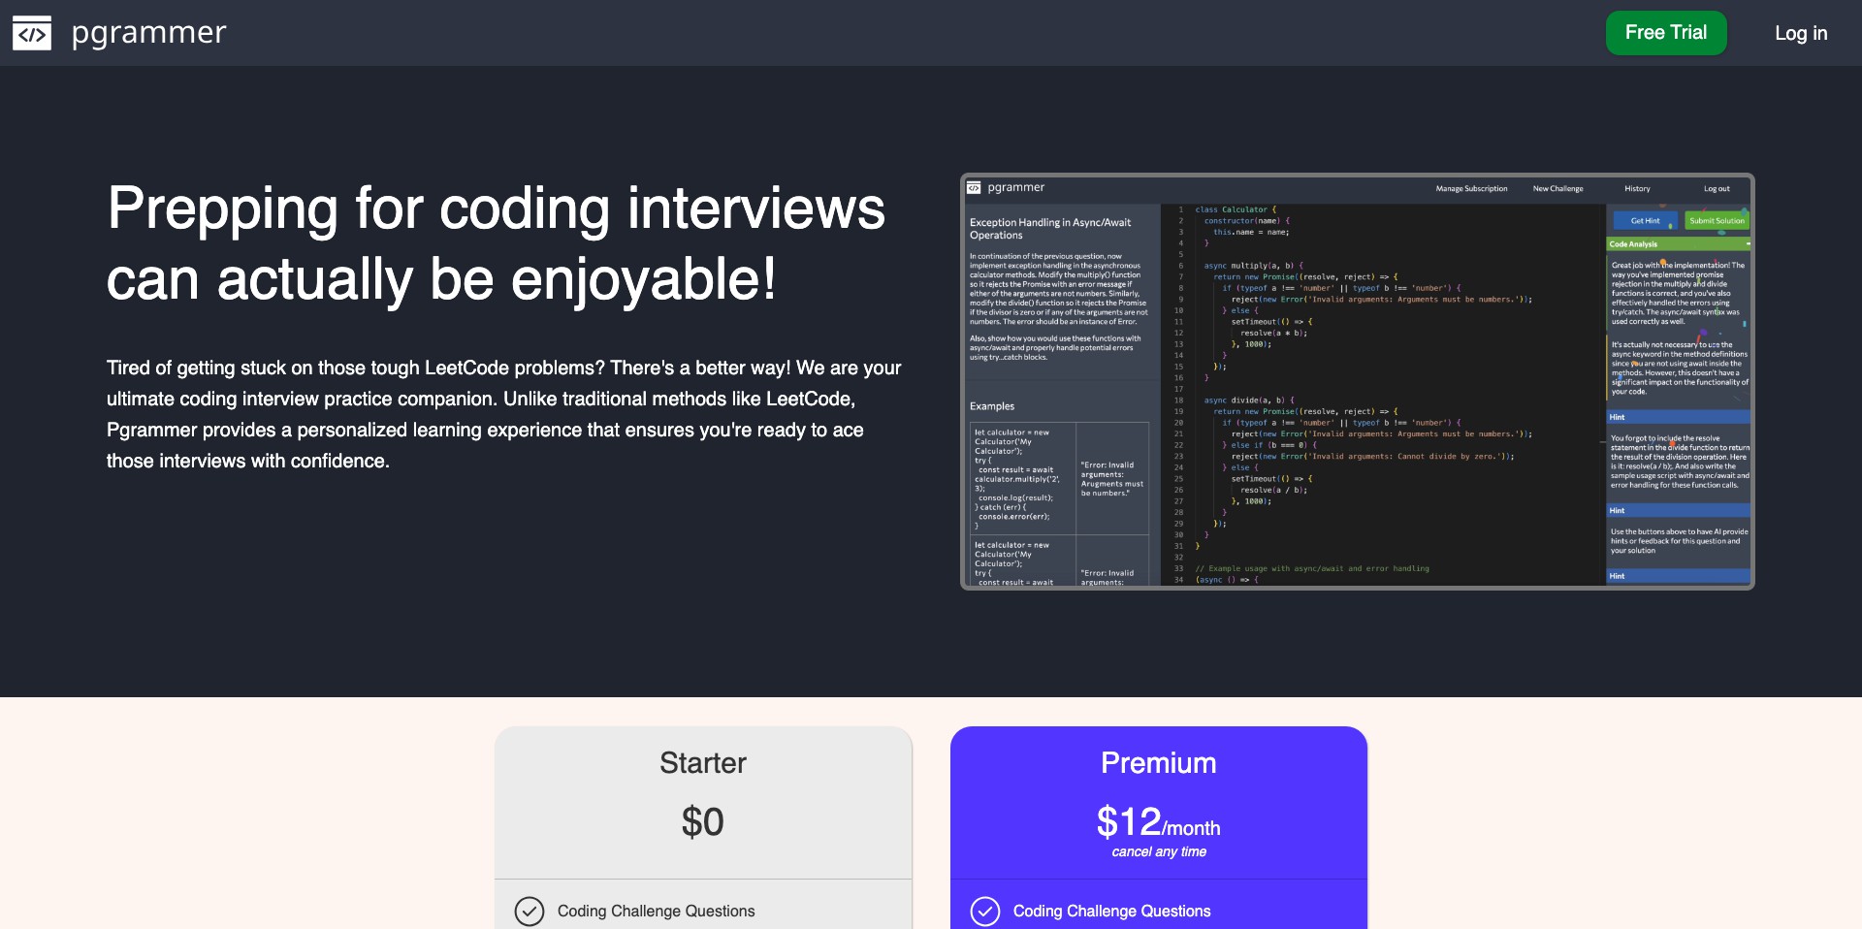The height and width of the screenshot is (929, 1862).
Task: Click the main headline about coding interviews
Action: point(496,243)
